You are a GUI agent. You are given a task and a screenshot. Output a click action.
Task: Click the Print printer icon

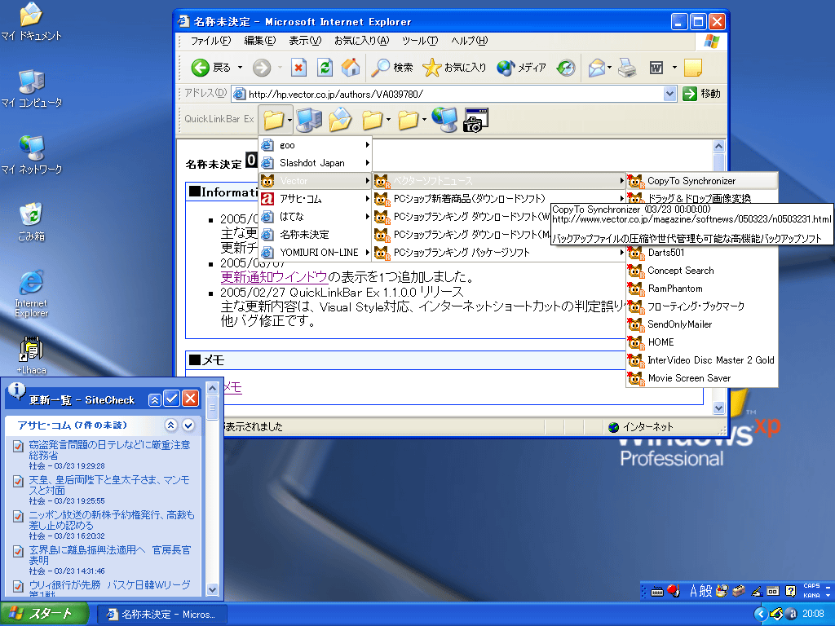627,68
